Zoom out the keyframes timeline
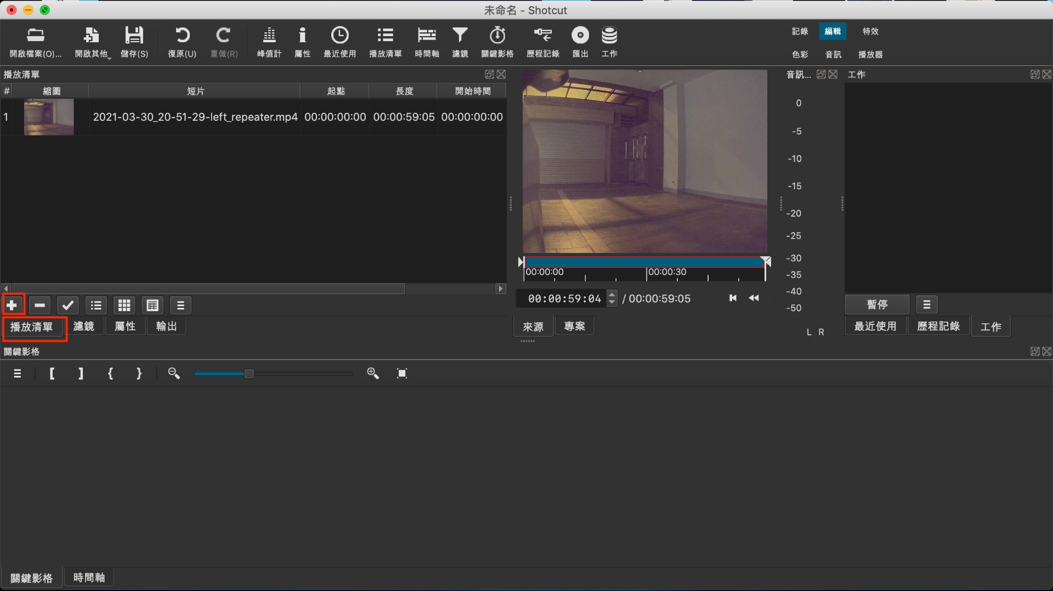 174,374
